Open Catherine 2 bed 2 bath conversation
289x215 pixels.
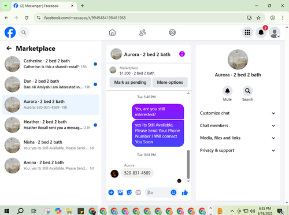pyautogui.click(x=51, y=64)
